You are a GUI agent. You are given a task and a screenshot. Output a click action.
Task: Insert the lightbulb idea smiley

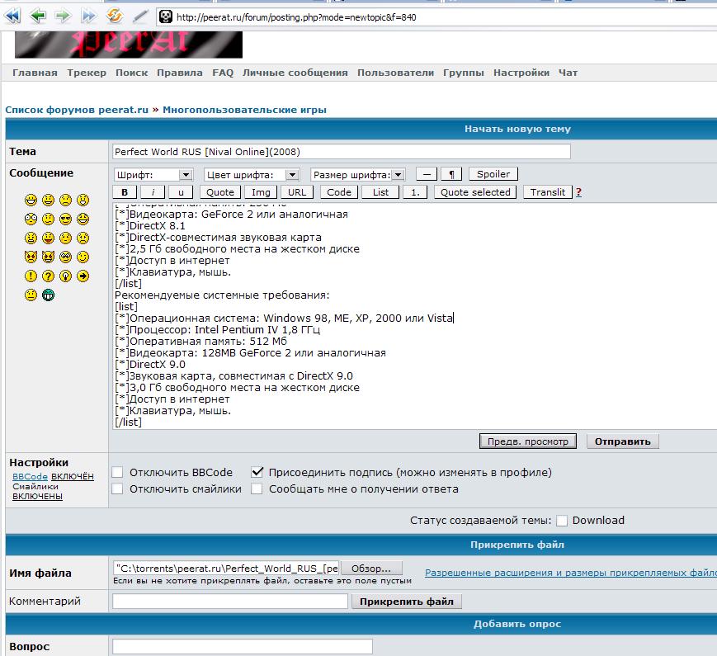point(65,276)
